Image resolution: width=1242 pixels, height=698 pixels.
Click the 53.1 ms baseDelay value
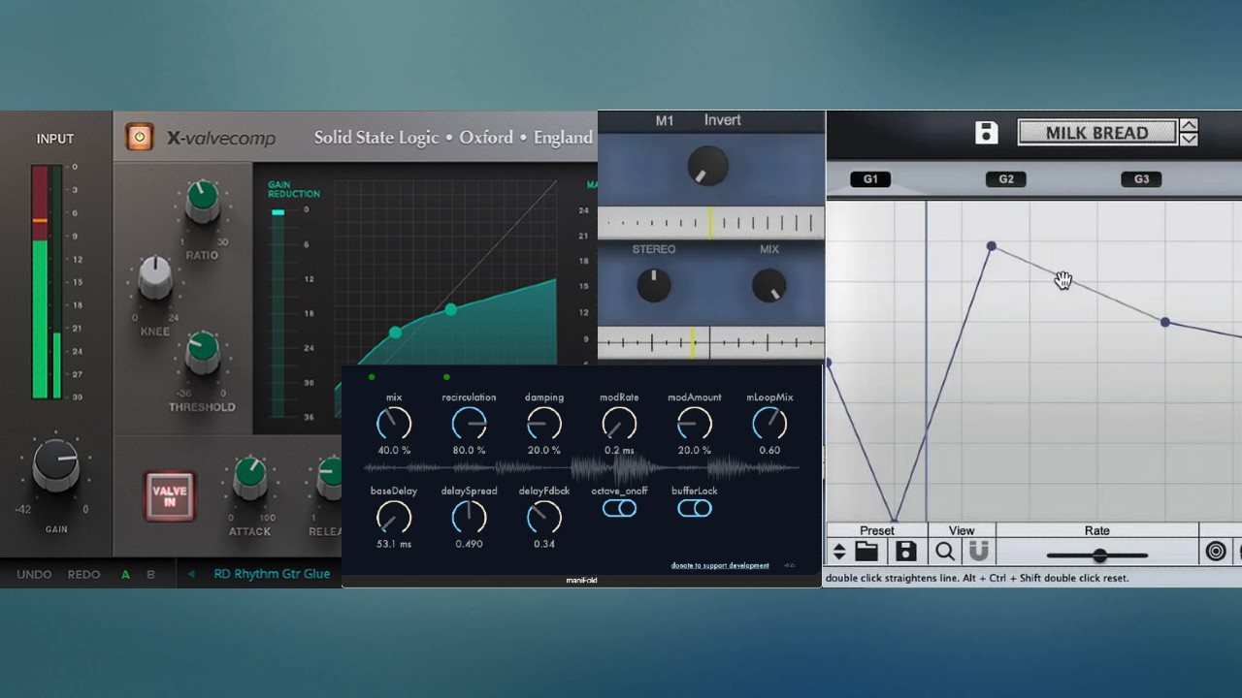393,545
